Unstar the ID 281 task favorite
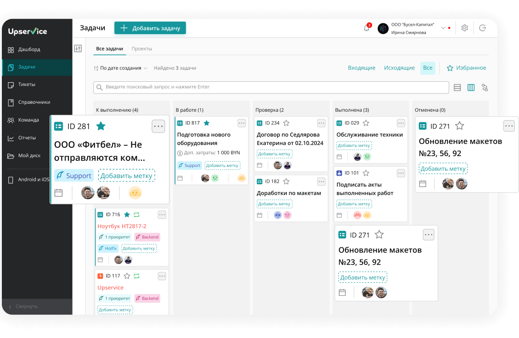 pos(101,126)
